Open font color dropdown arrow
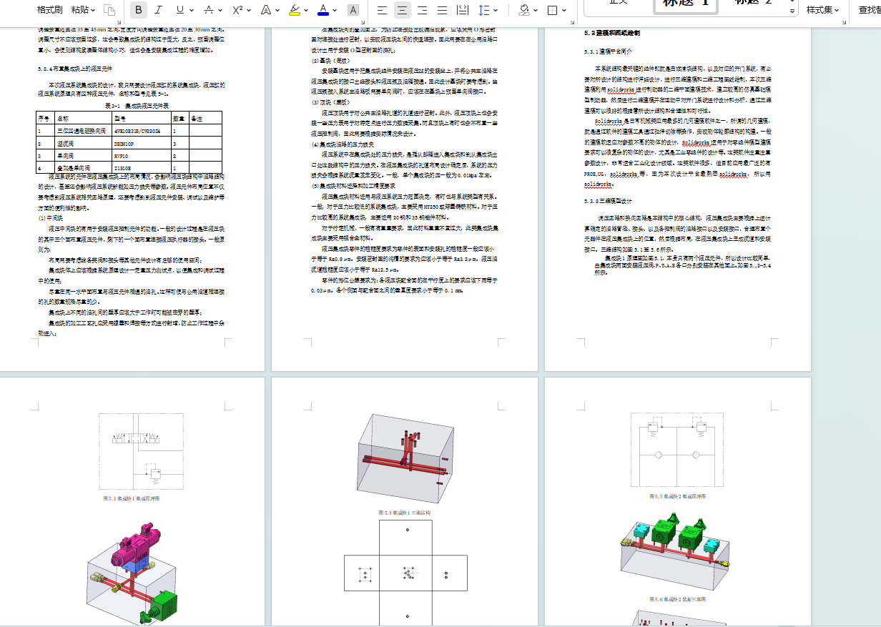 tap(335, 10)
